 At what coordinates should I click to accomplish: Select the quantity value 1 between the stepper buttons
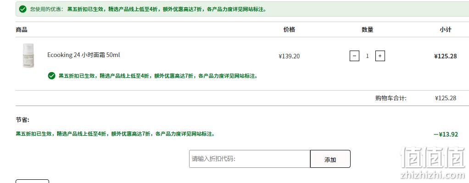[367, 56]
